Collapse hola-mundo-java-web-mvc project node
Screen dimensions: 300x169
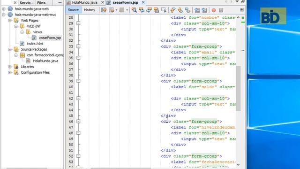click(x=4, y=15)
